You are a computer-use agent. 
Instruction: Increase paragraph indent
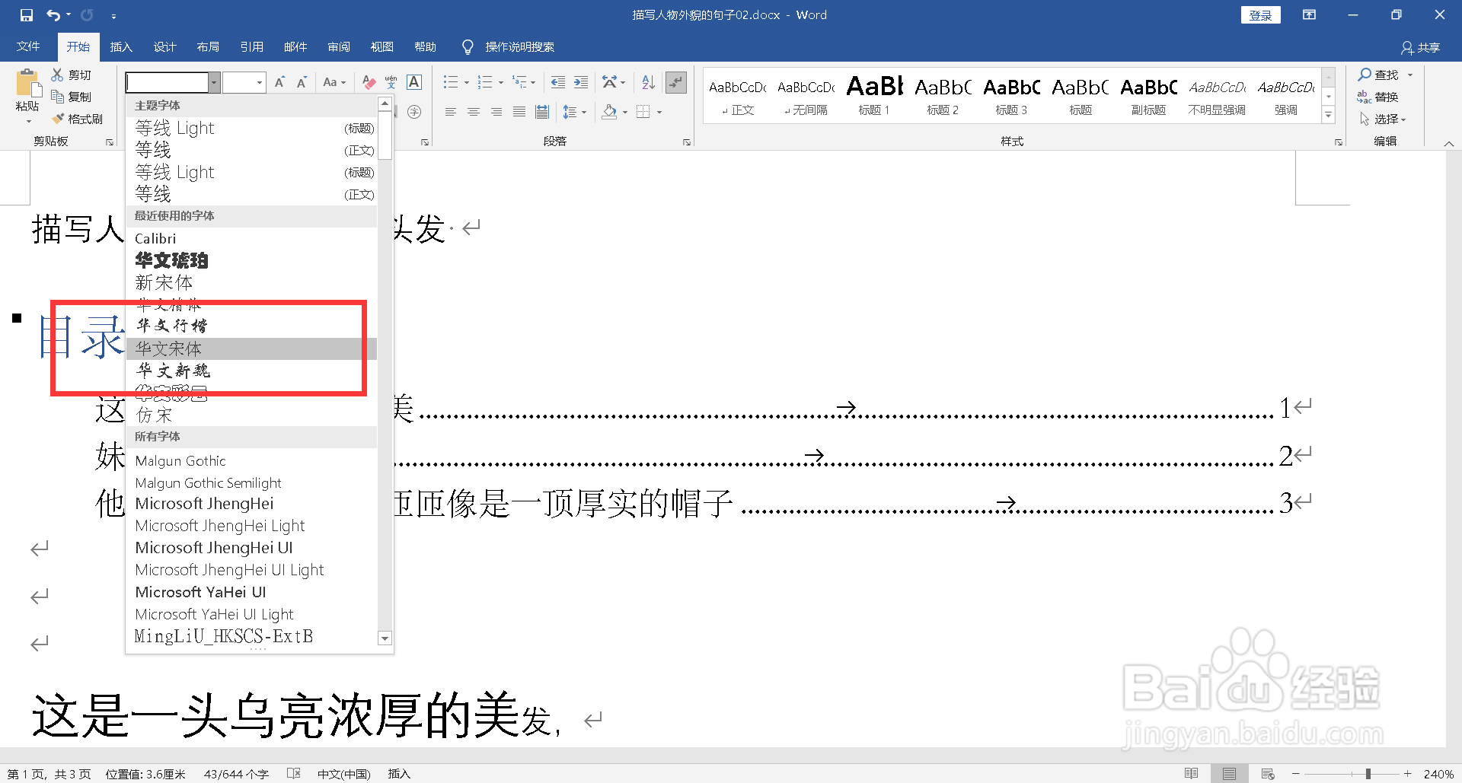point(581,82)
